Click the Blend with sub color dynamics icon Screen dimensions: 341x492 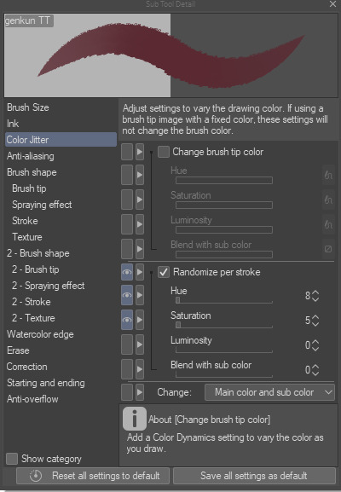[x=328, y=249]
